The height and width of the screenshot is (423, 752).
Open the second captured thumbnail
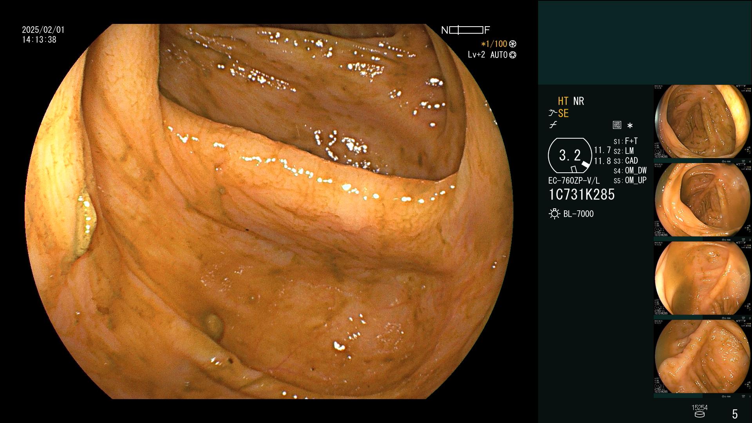point(702,200)
